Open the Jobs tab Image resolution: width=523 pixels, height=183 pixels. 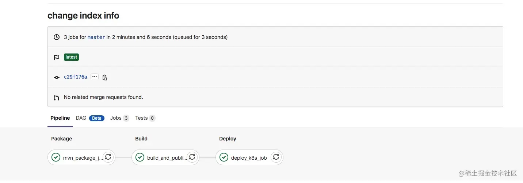(116, 118)
